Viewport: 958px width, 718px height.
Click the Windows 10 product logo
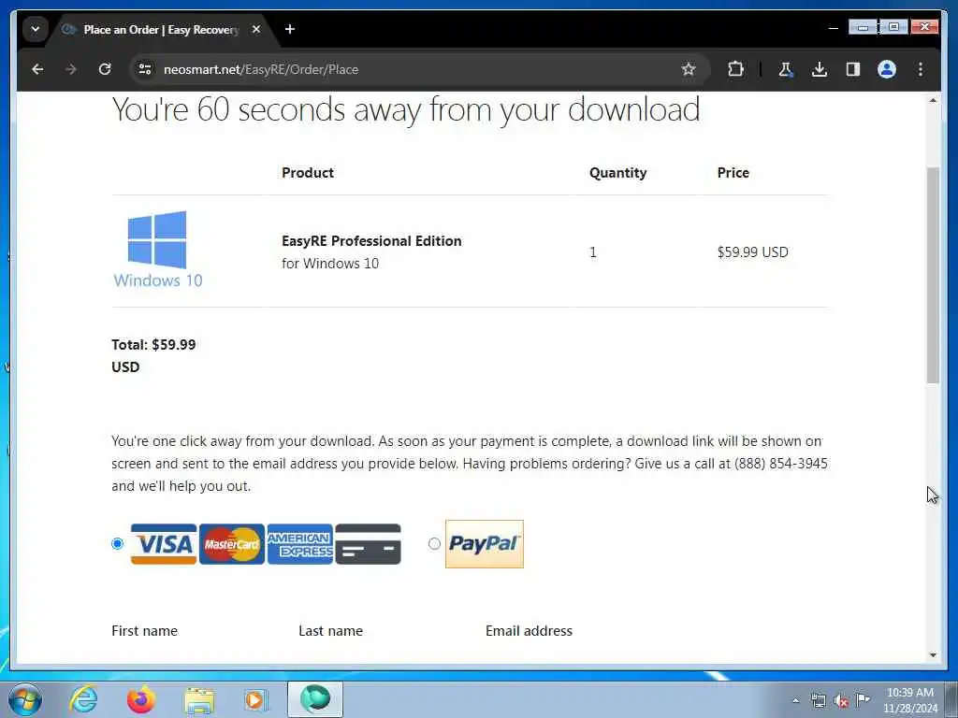coord(157,250)
